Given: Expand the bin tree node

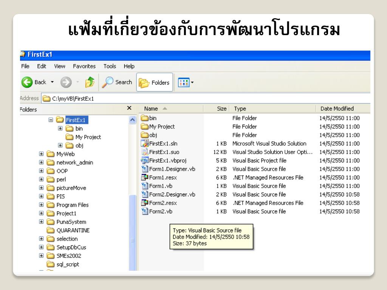Looking at the screenshot, I should (x=60, y=128).
